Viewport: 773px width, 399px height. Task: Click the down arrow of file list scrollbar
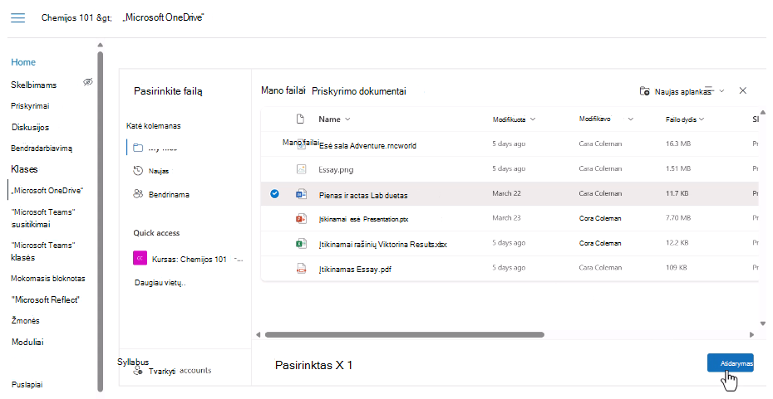pyautogui.click(x=763, y=324)
